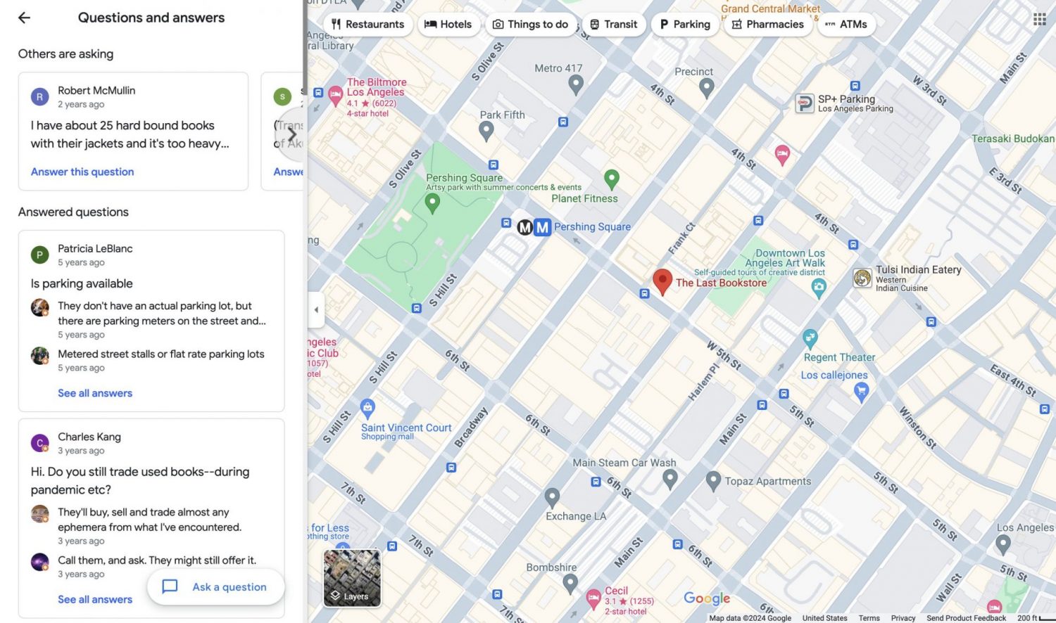Click Robert McMullin's avatar
The width and height of the screenshot is (1056, 623).
39,96
